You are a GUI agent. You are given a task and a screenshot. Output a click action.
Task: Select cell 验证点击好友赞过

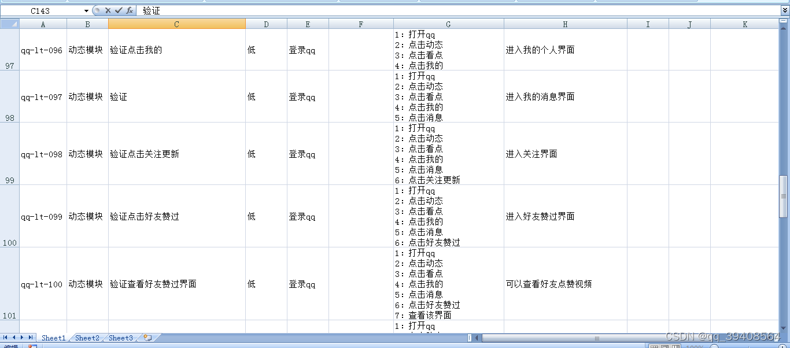176,216
